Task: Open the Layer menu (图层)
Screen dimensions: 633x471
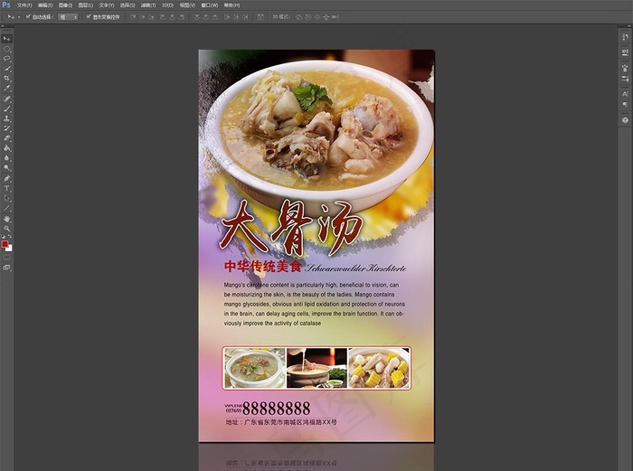Action: [x=85, y=5]
